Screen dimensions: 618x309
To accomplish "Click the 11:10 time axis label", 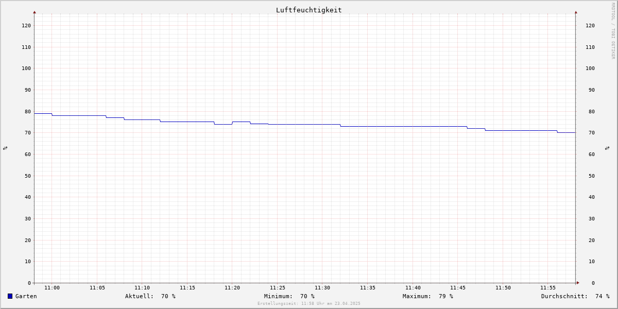I will pos(142,288).
